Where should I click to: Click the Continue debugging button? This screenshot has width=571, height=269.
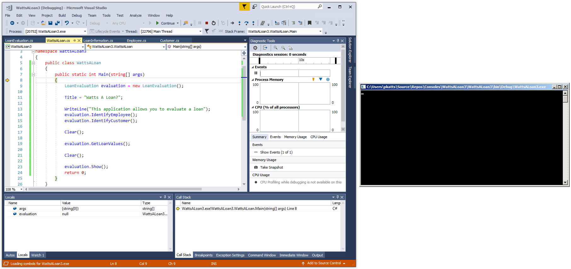pos(165,23)
